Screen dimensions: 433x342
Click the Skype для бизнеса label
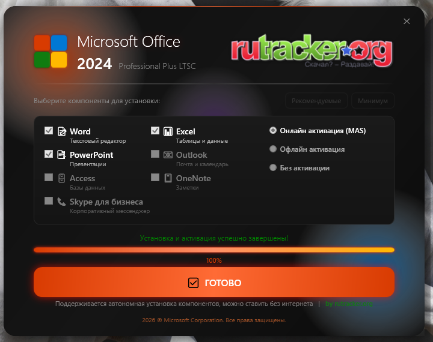coord(106,202)
